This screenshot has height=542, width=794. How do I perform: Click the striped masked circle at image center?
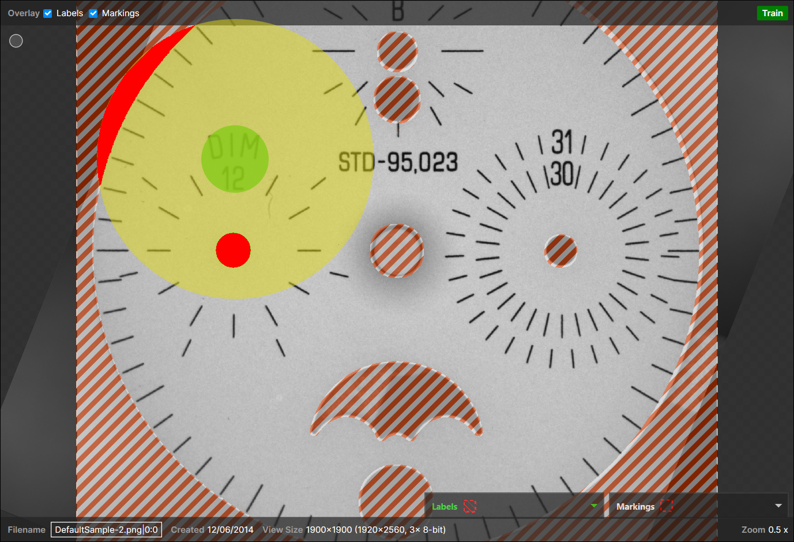coord(397,251)
